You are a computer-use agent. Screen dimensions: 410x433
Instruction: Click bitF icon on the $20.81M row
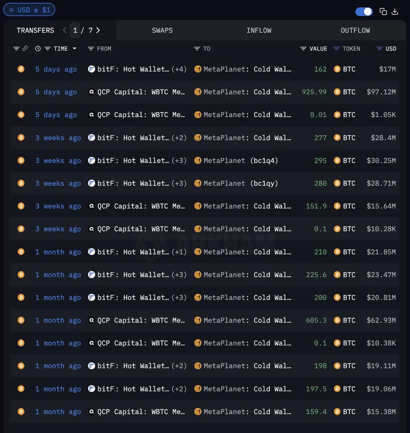coord(91,297)
